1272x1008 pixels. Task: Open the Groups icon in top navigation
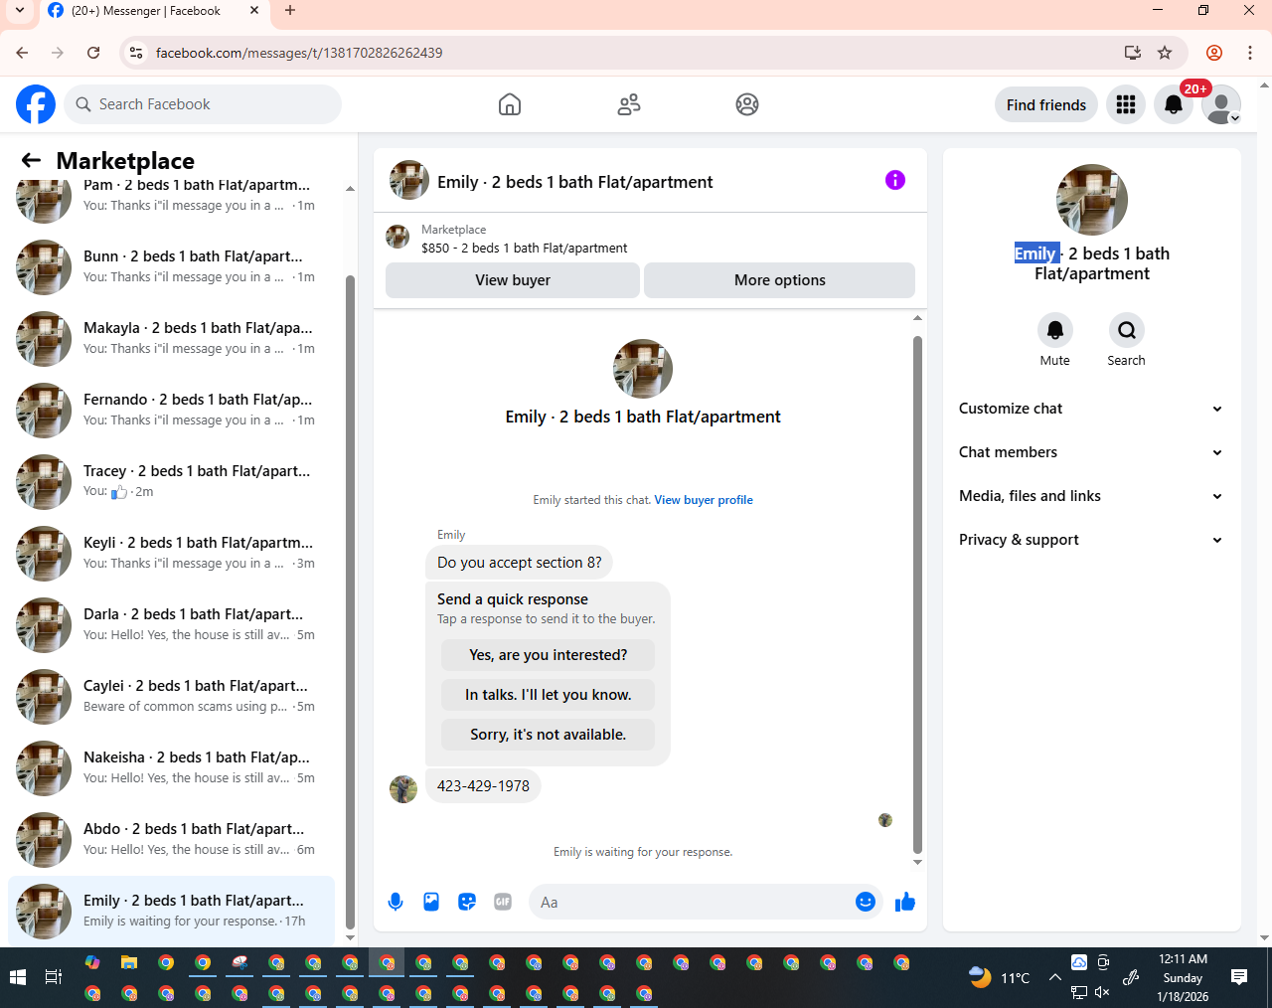[747, 104]
